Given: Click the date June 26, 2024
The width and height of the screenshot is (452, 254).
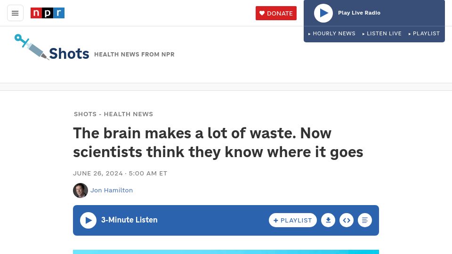Looking at the screenshot, I should pos(98,174).
